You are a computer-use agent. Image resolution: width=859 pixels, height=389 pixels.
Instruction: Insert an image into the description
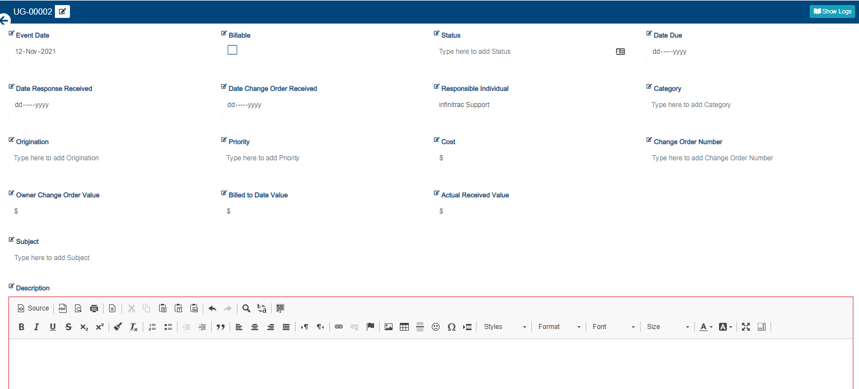pyautogui.click(x=389, y=327)
